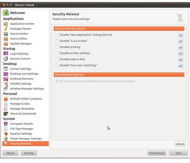Open GNOME Settings entry
The height and width of the screenshot is (163, 190).
tap(21, 84)
